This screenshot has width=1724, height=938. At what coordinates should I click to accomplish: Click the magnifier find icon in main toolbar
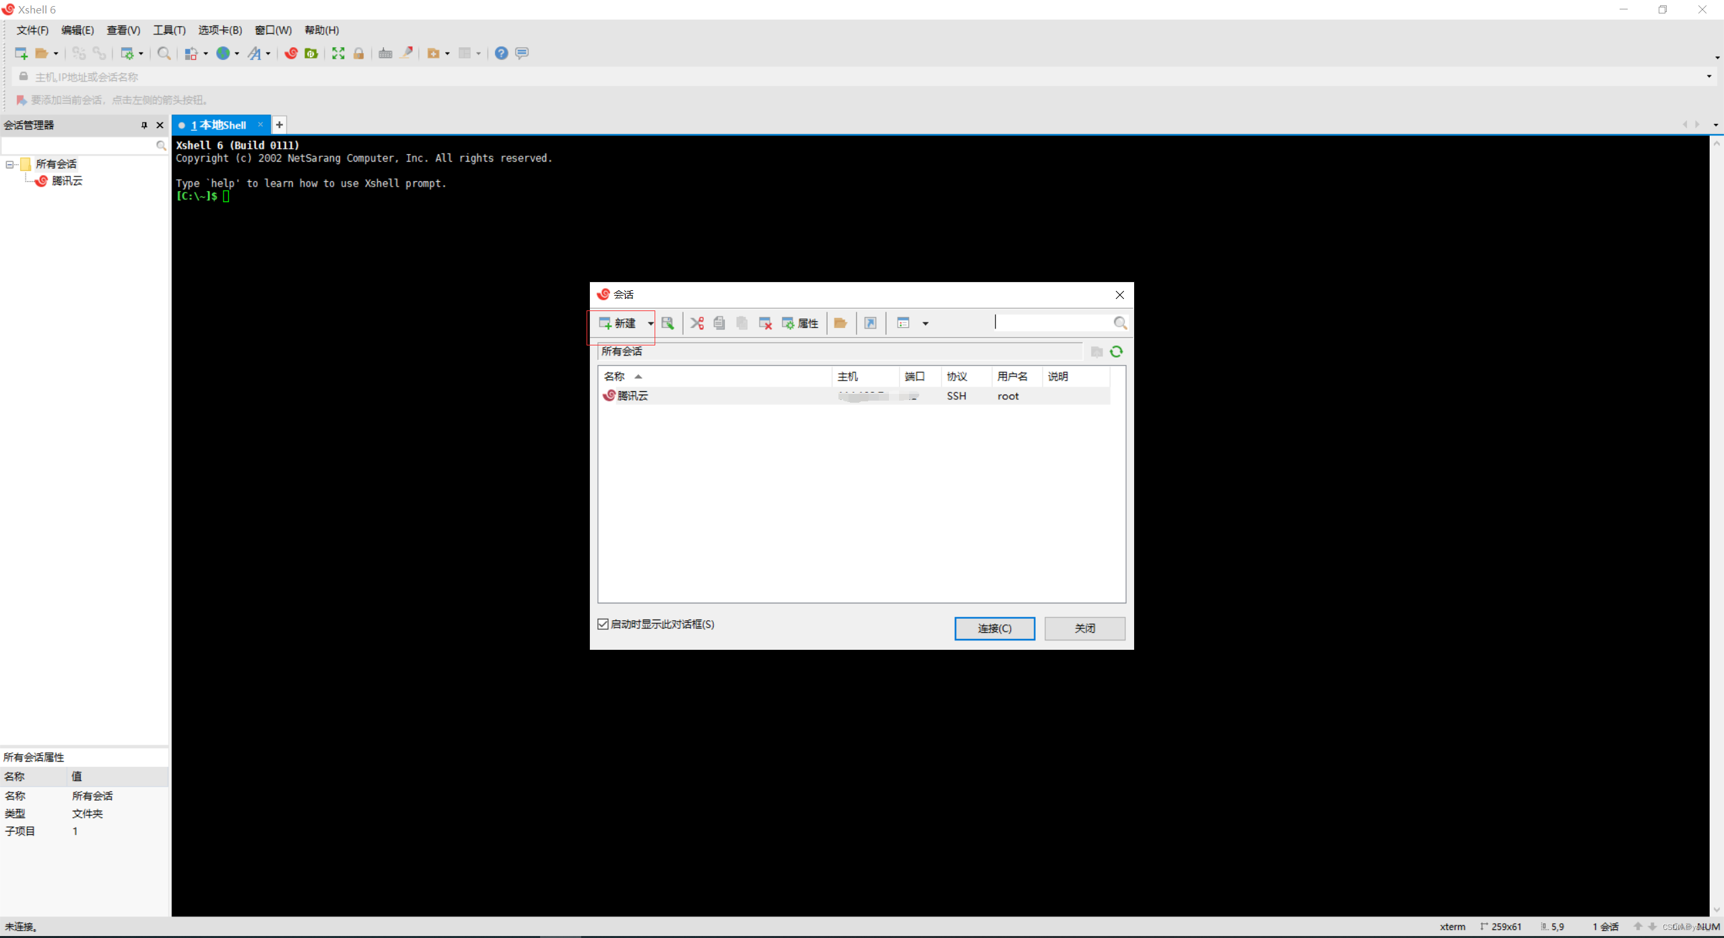[x=164, y=53]
